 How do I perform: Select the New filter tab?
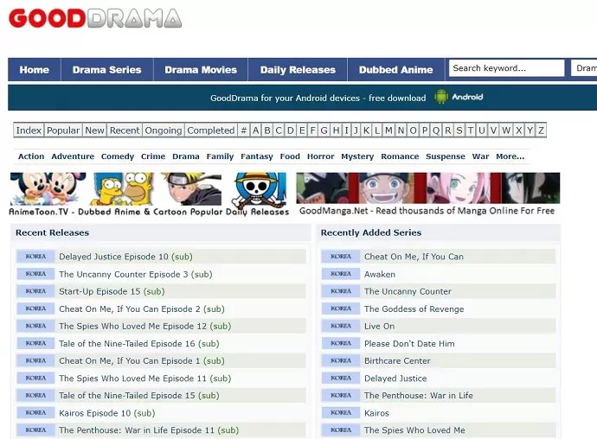point(94,130)
